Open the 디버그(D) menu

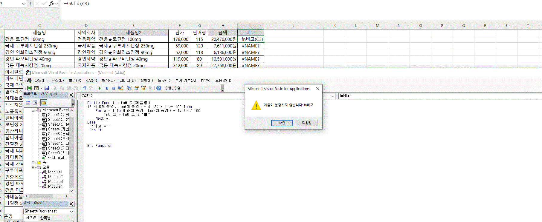coord(127,80)
